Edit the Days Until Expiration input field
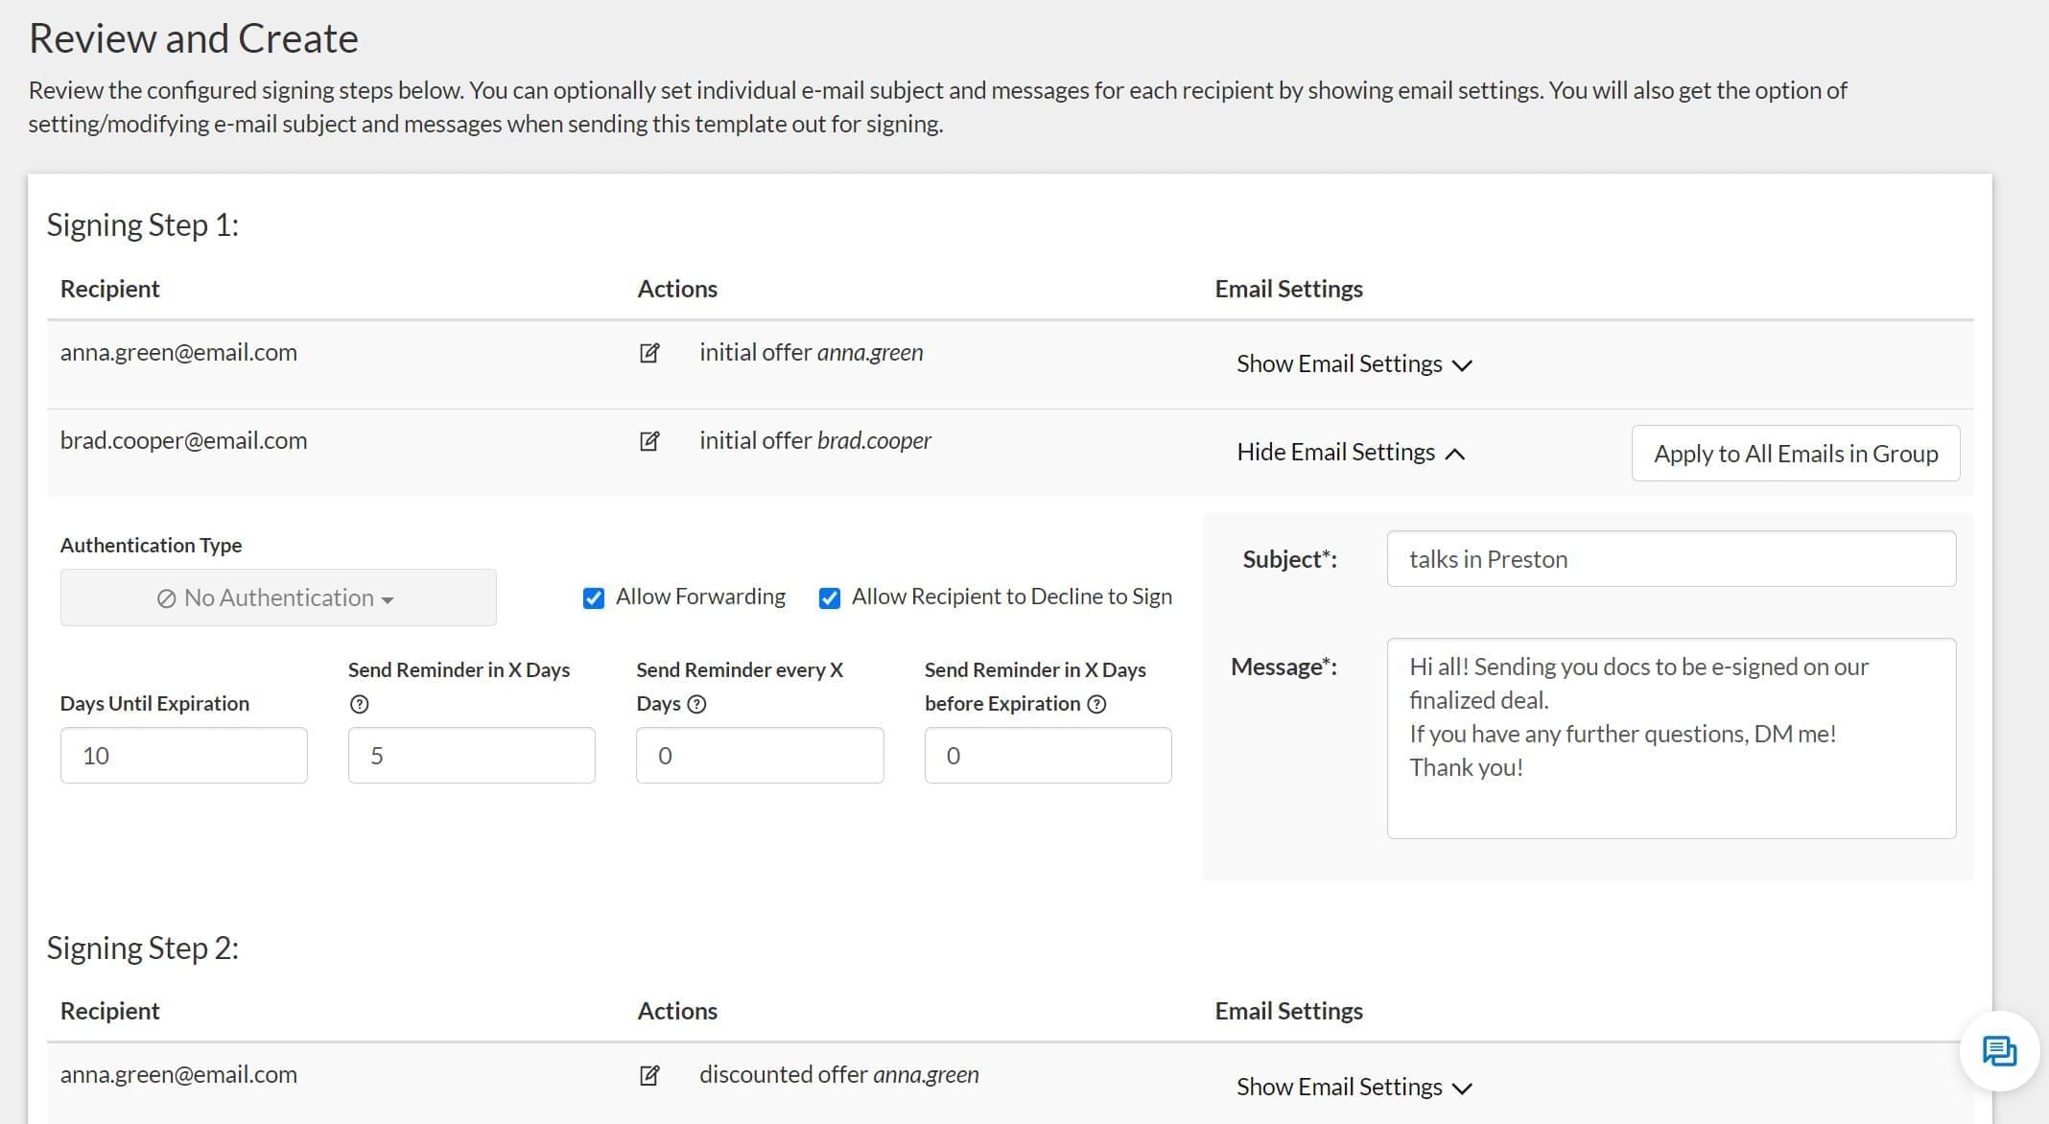The height and width of the screenshot is (1124, 2049). tap(183, 755)
